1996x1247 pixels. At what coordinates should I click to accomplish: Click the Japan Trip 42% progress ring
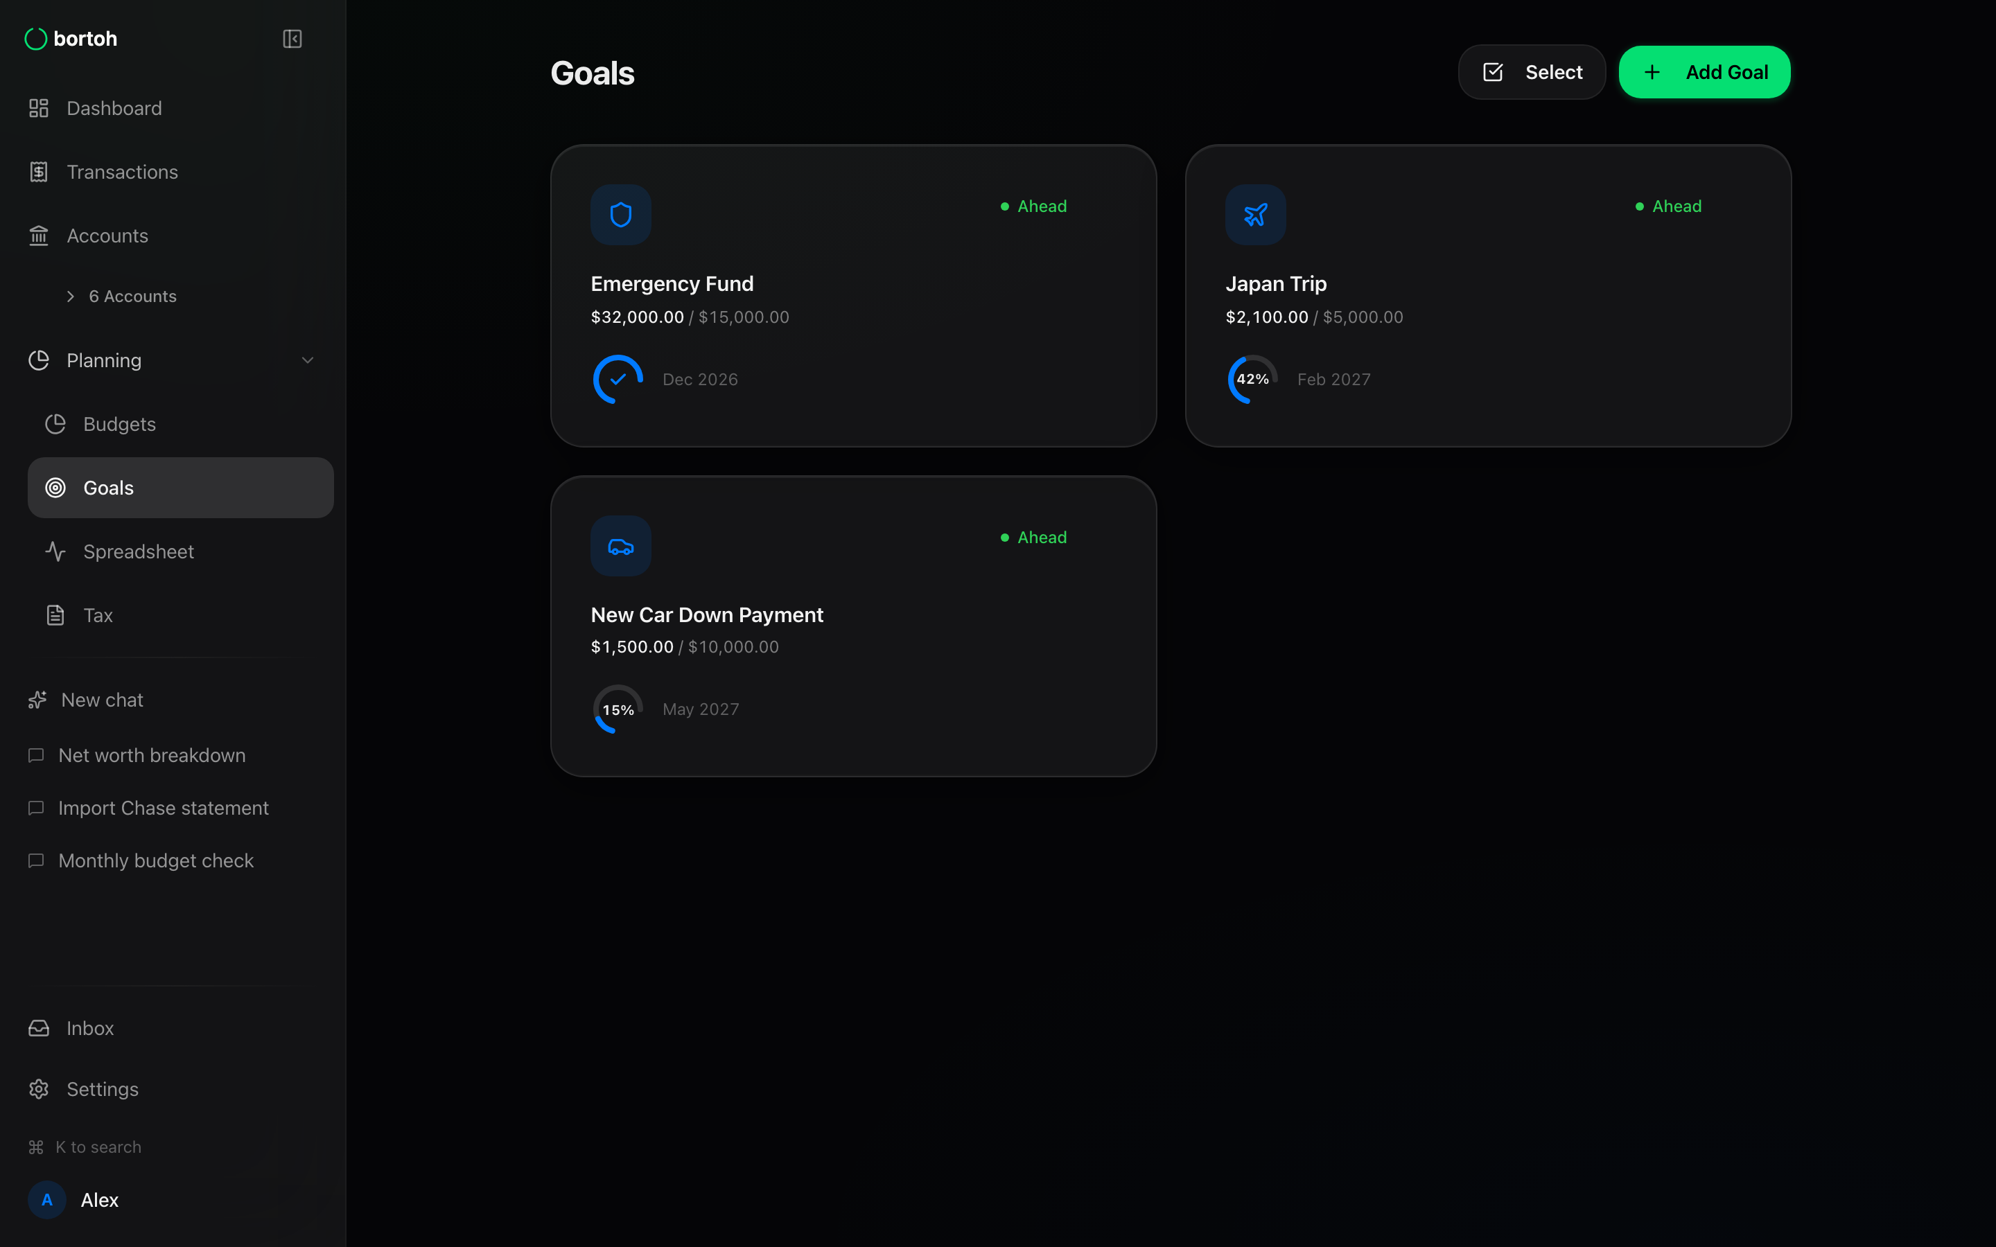coord(1252,380)
